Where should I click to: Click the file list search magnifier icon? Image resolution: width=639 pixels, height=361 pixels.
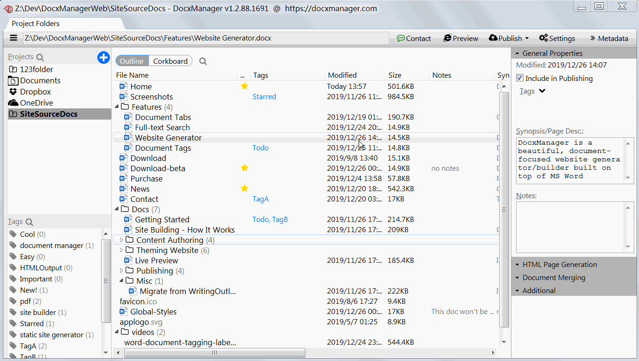click(x=203, y=61)
